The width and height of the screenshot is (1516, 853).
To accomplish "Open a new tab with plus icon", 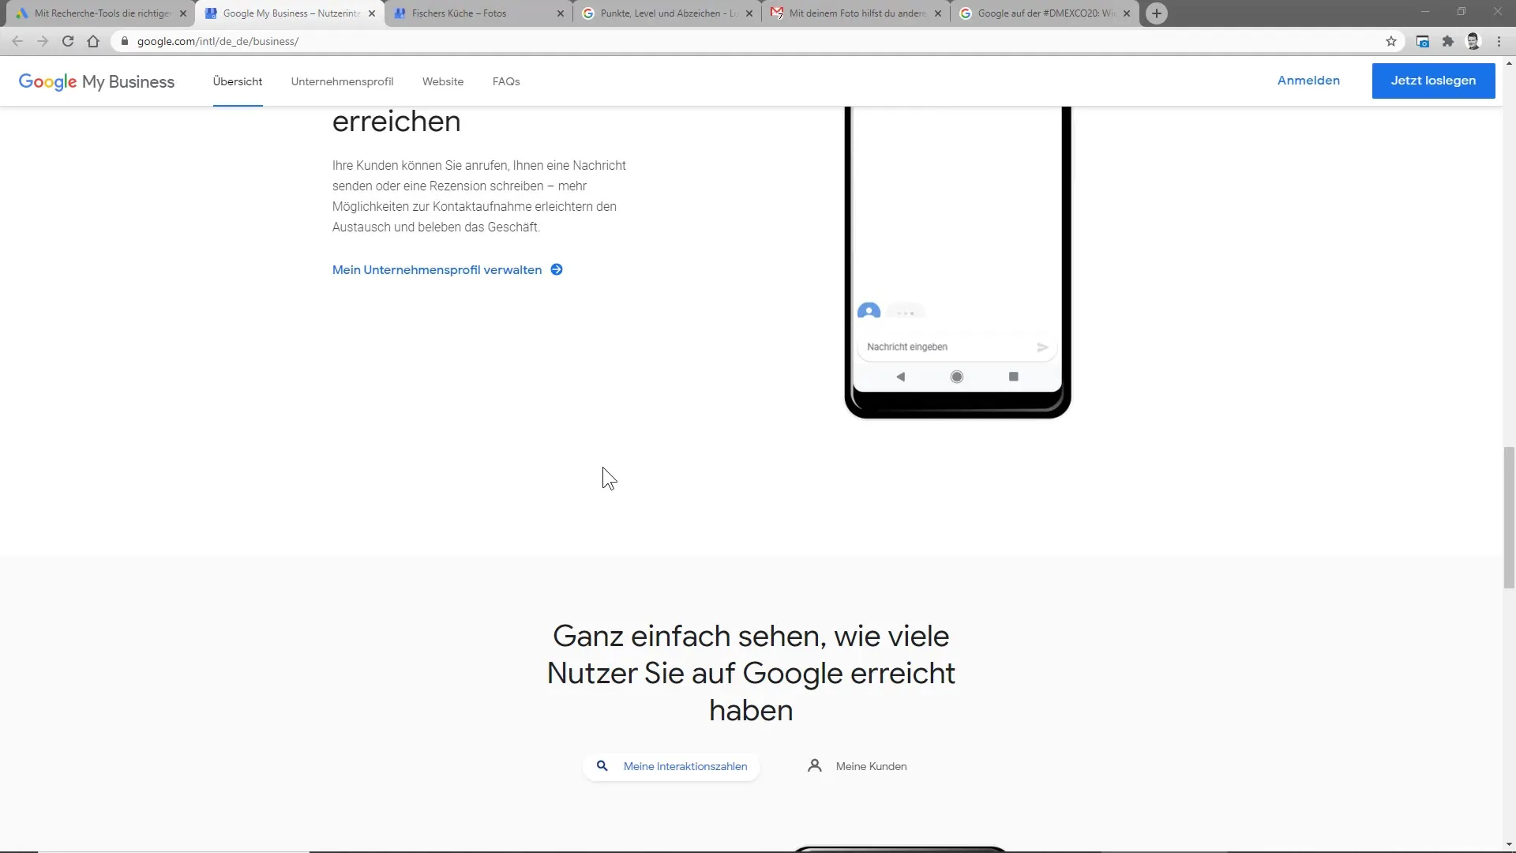I will pos(1157,13).
